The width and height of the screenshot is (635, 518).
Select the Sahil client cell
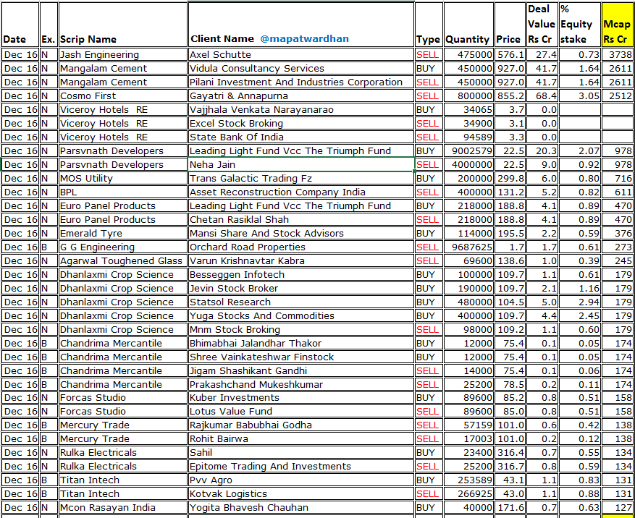pos(301,453)
